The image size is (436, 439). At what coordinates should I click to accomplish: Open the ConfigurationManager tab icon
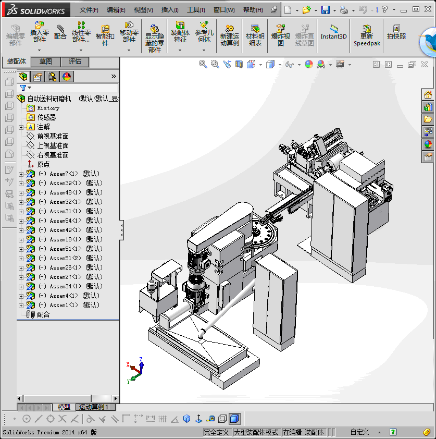click(52, 77)
